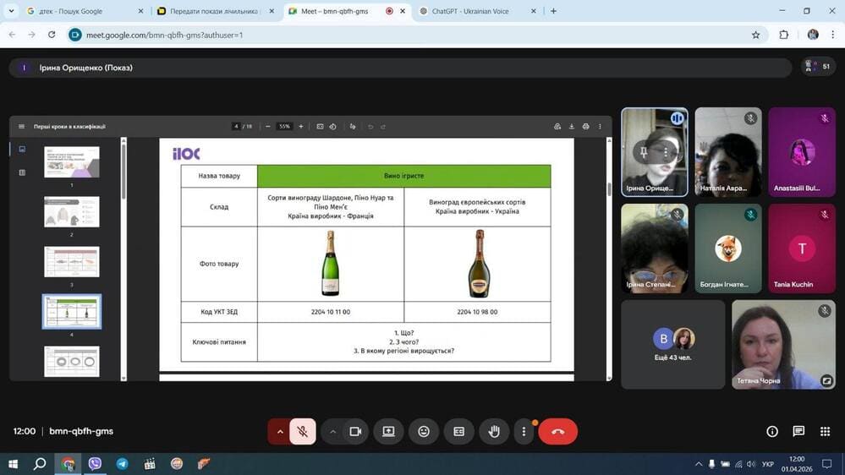
Task: Turn on closed captions
Action: point(458,432)
